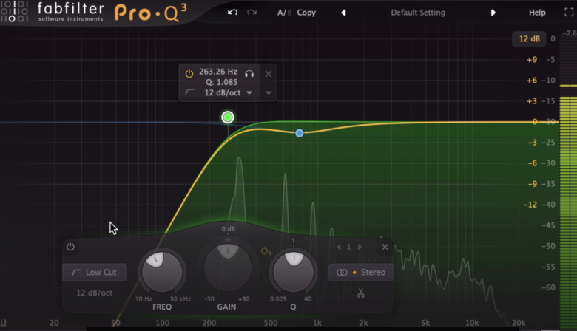Click the FabFilter logo
Screen dimensions: 577x331
click(70, 12)
